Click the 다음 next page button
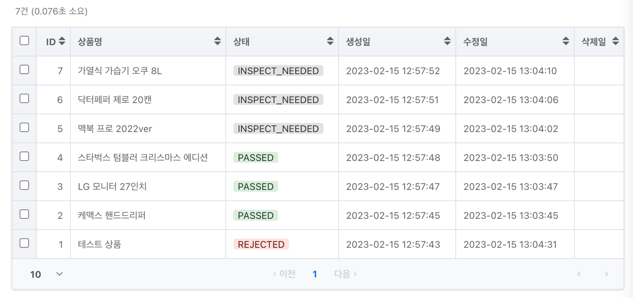Viewport: 633px width, 298px height. coord(345,274)
